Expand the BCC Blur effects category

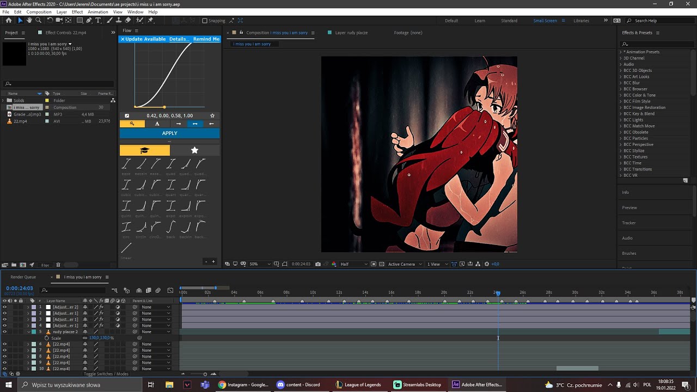[x=620, y=83]
